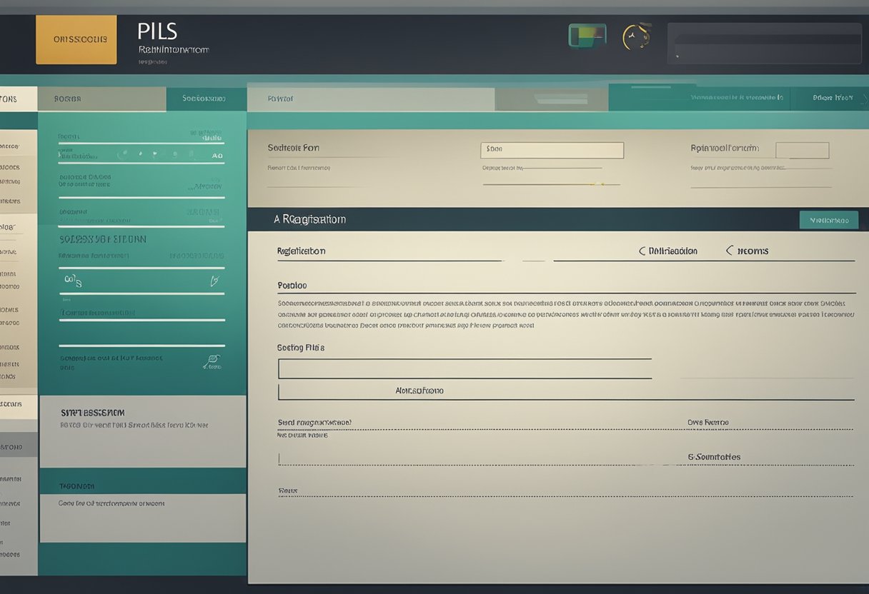The height and width of the screenshot is (594, 869).
Task: Open the green card icon in the header
Action: point(586,34)
